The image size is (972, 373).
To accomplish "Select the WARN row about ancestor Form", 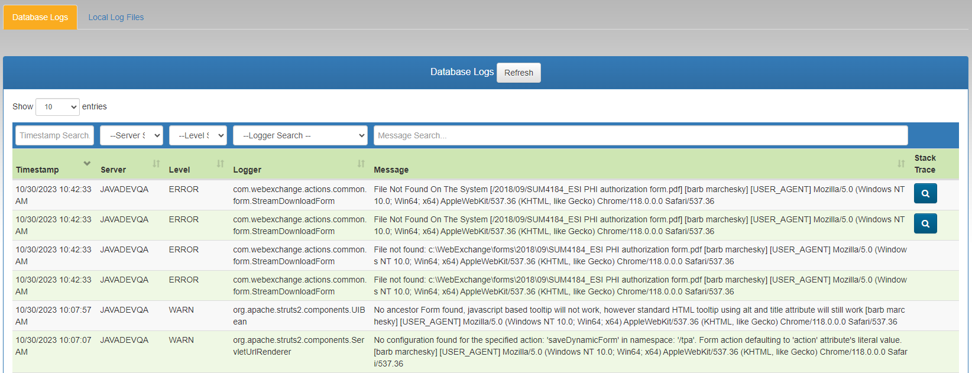I will tap(639, 316).
